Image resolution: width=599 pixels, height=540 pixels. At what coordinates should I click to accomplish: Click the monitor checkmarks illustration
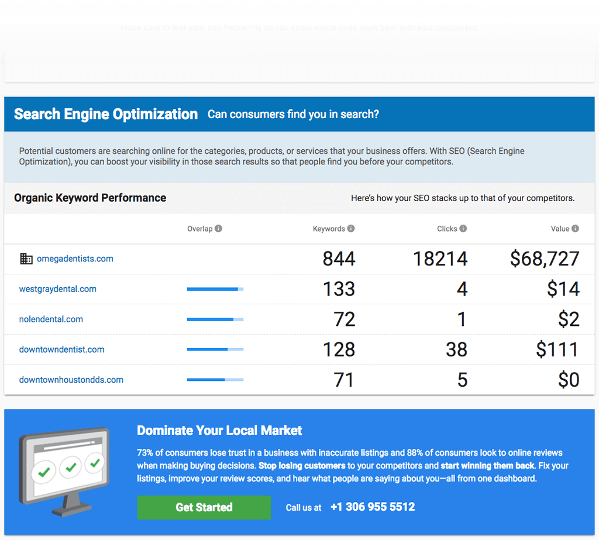(x=64, y=472)
